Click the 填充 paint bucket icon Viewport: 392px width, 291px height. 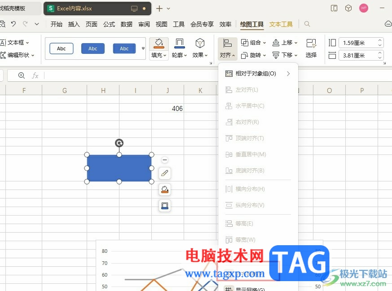tap(159, 44)
